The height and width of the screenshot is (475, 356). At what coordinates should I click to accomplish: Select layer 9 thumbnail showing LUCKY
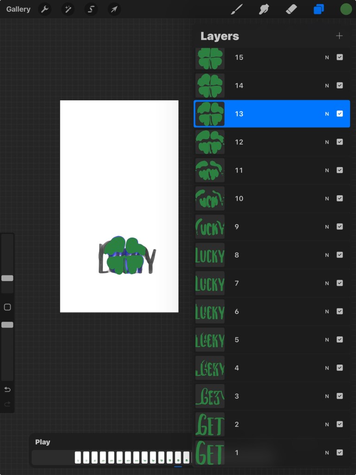point(210,227)
